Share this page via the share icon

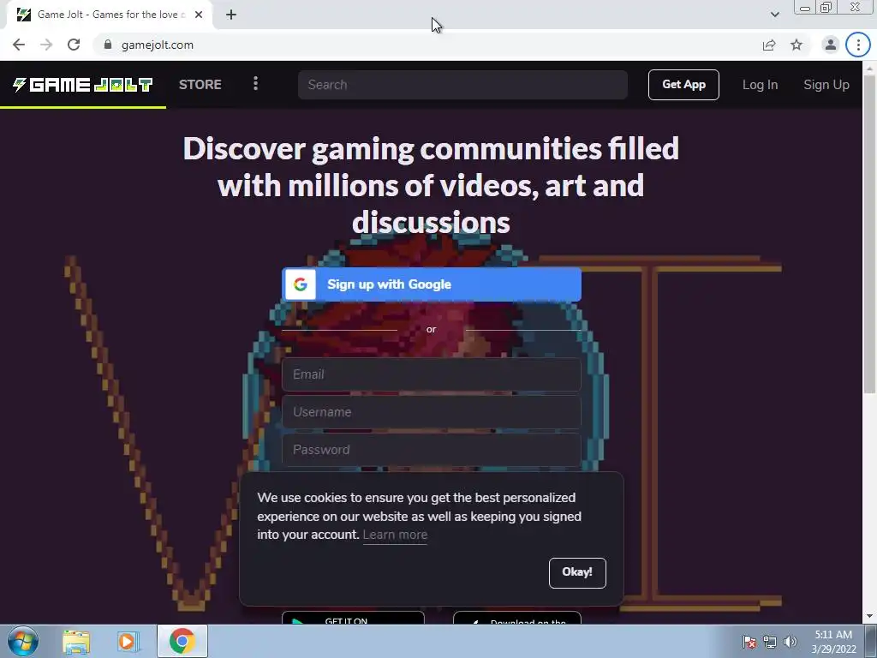pos(769,45)
